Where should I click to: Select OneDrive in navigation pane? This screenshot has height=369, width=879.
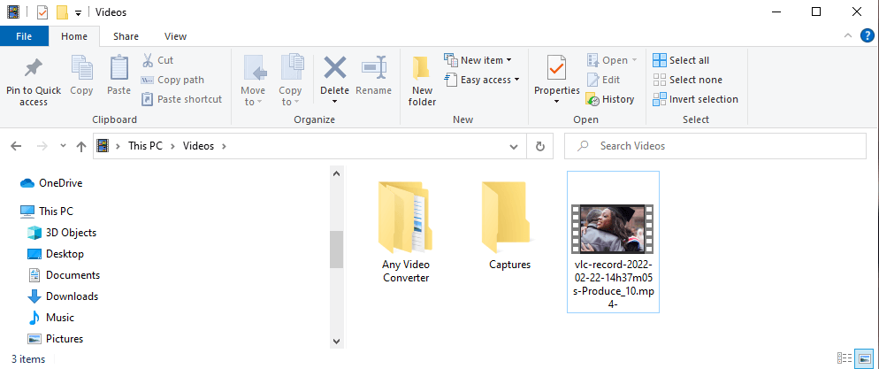51,183
